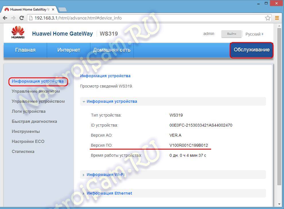The width and height of the screenshot is (284, 209).
Task: Open the Chrome menu hamburger icon
Action: tap(277, 18)
